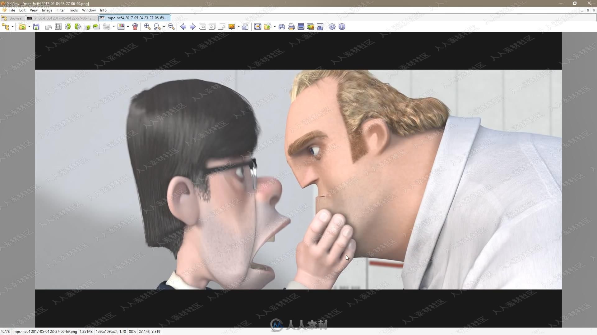This screenshot has width=597, height=335.
Task: Click the Adjust colors icon
Action: pos(121,27)
